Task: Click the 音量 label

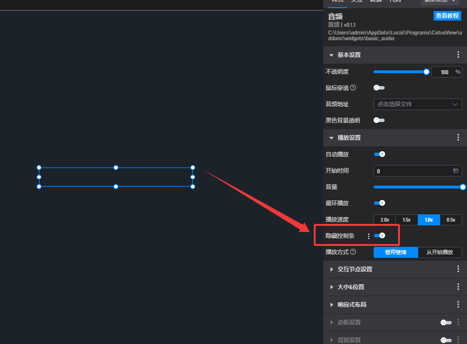Action: point(331,187)
